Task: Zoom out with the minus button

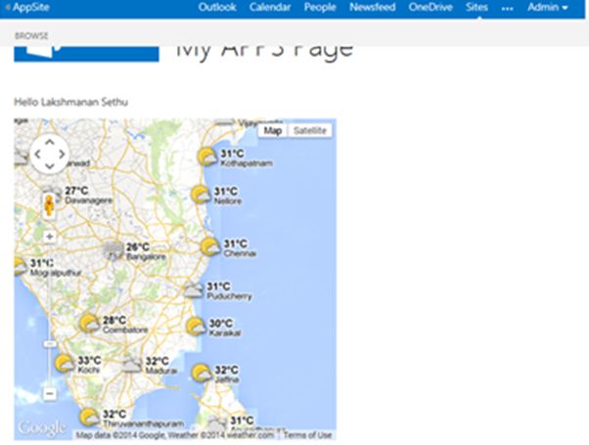Action: coord(50,394)
